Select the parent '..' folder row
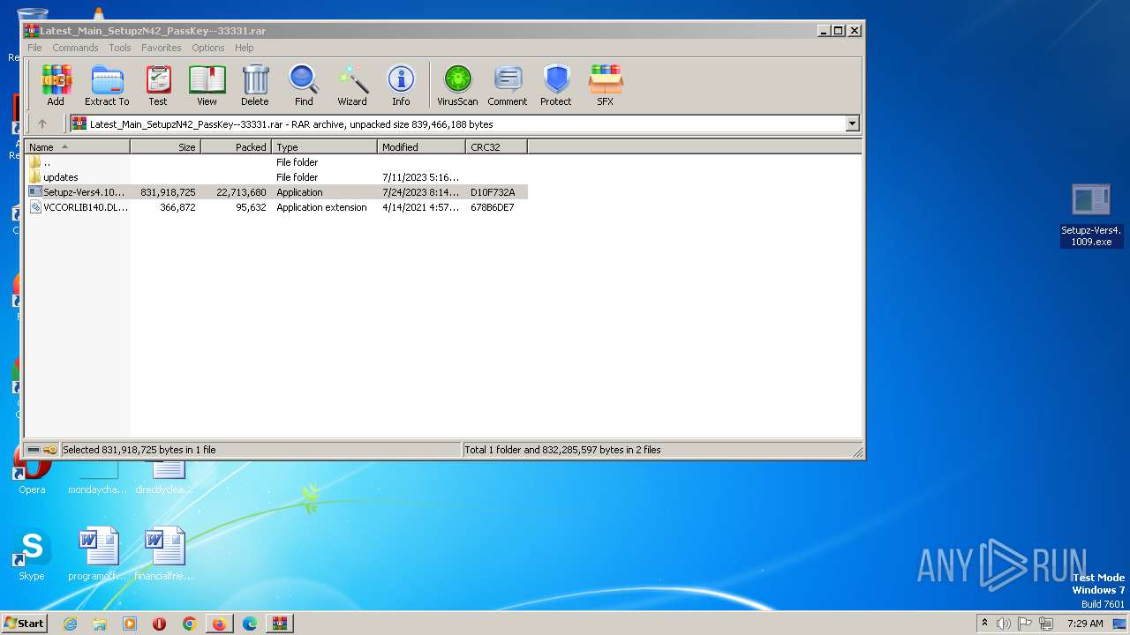The width and height of the screenshot is (1130, 635). 276,162
